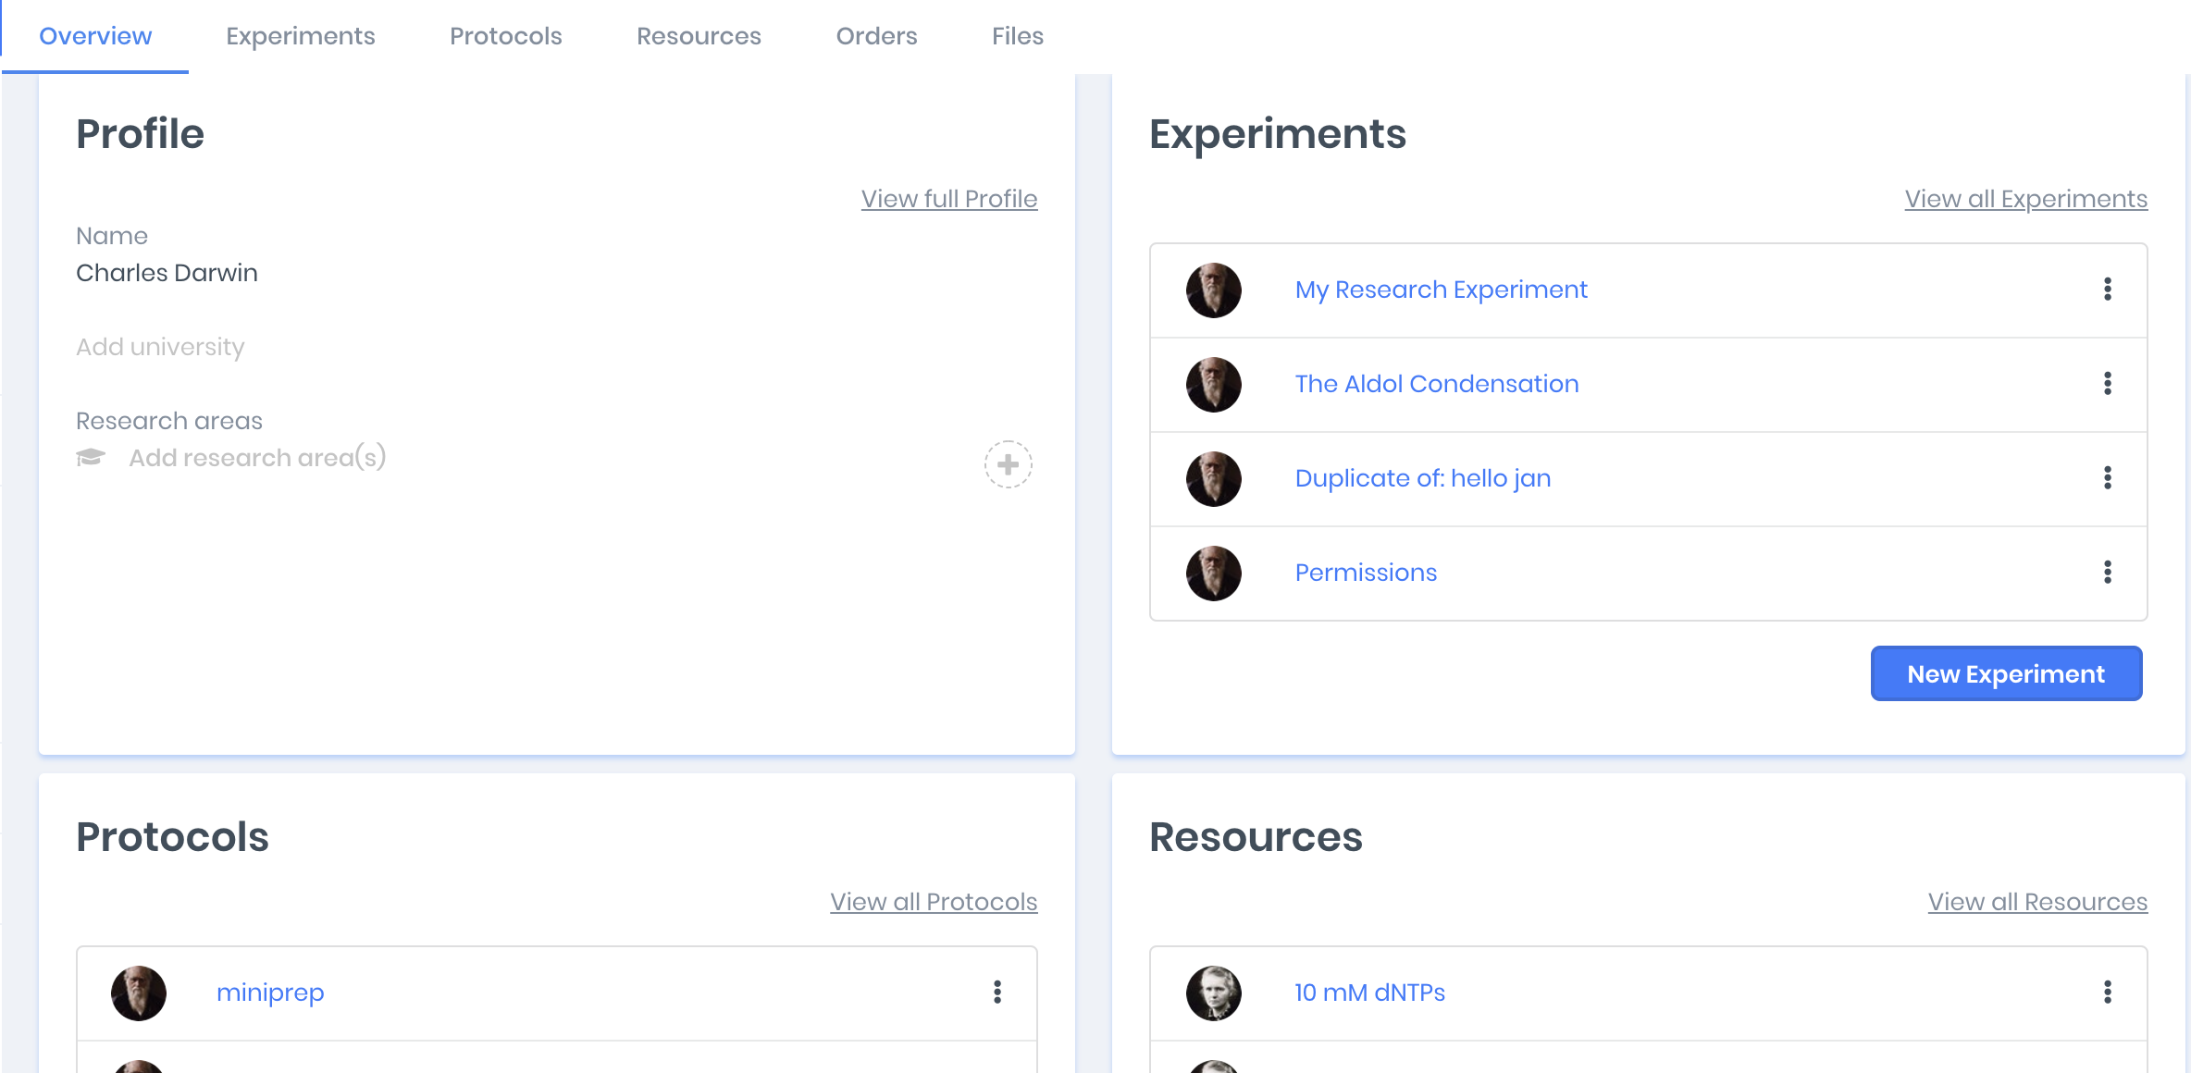Create a New Experiment
The image size is (2191, 1073).
2005,673
